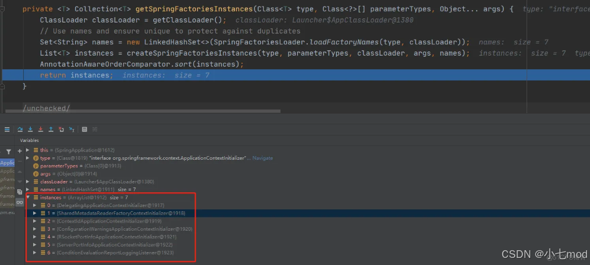This screenshot has width=590, height=265.
Task: Click the '// Use names and ensure unique' comment
Action: 170,31
